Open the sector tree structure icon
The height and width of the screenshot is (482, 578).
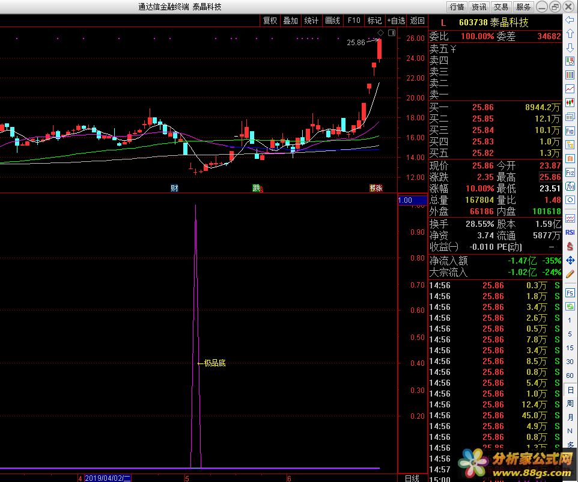(570, 144)
